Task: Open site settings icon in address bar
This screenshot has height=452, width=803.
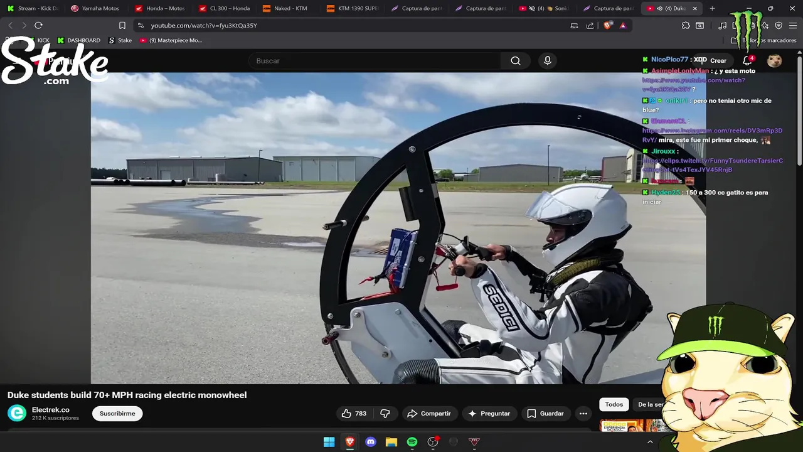Action: pos(141,26)
